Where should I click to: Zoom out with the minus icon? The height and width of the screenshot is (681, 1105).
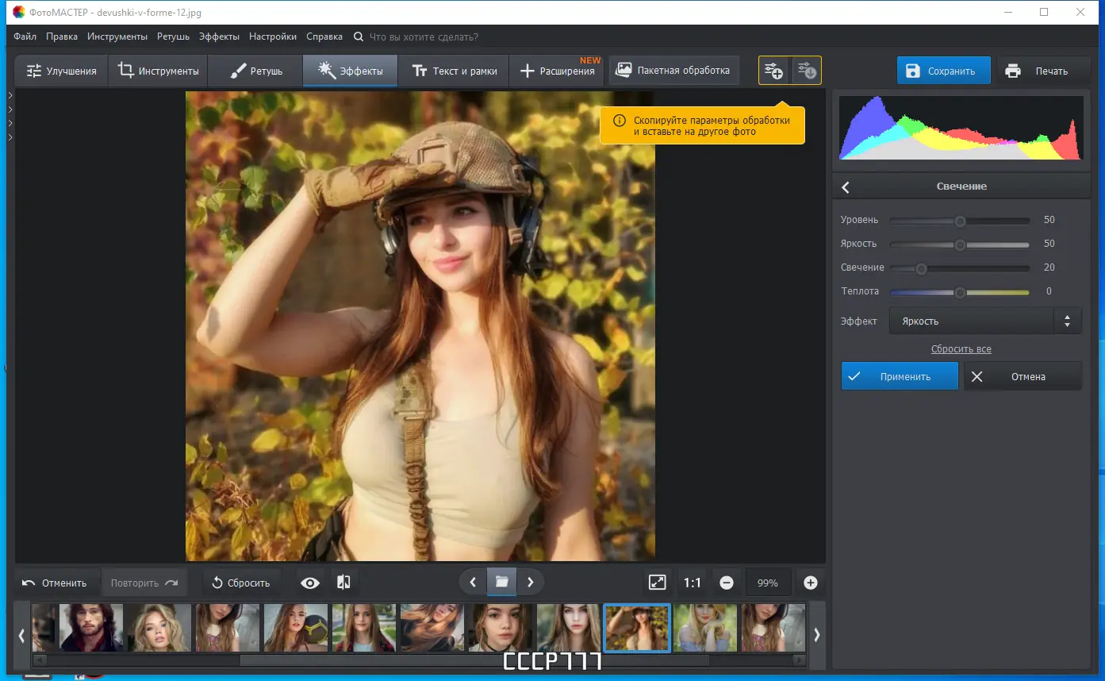727,583
